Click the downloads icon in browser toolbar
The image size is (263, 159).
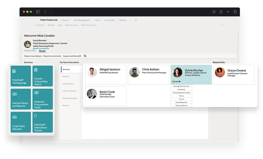point(214,12)
